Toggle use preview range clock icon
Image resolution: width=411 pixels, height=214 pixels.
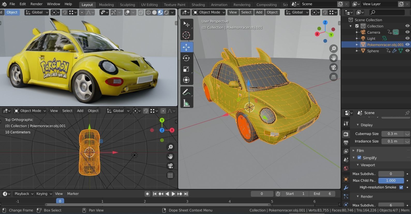pyautogui.click(x=278, y=194)
